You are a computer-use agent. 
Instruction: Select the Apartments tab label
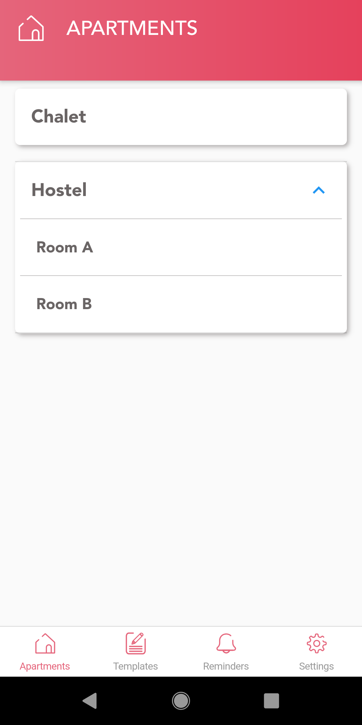tap(45, 666)
